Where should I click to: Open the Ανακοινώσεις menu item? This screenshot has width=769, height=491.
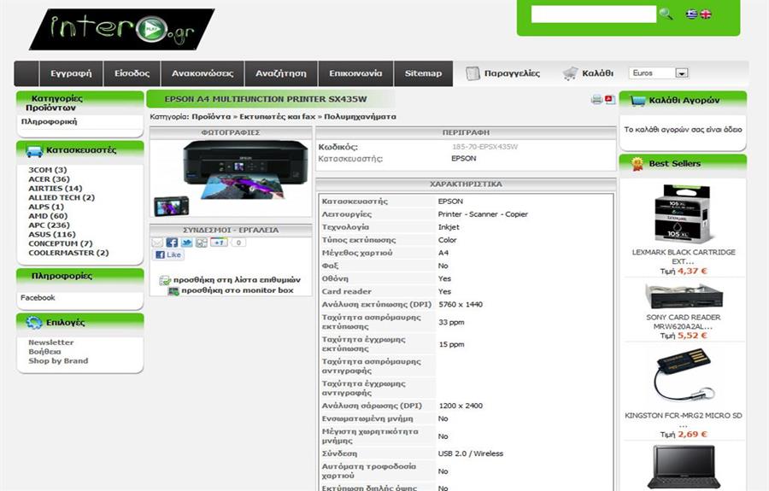point(203,73)
